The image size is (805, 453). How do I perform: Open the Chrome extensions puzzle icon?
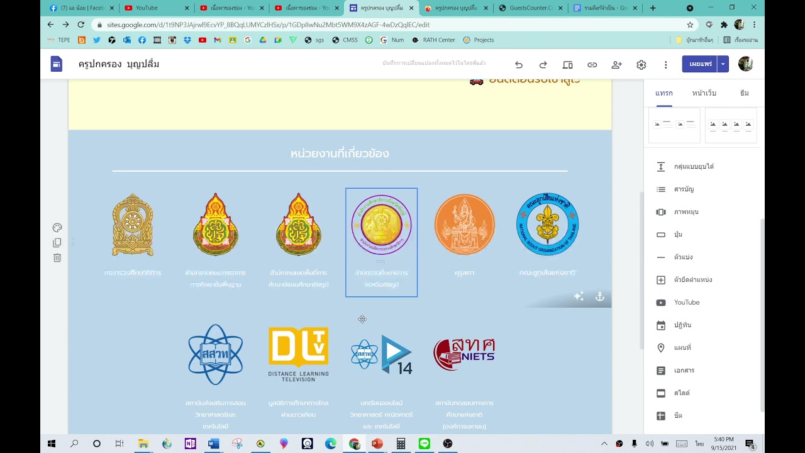click(x=724, y=25)
